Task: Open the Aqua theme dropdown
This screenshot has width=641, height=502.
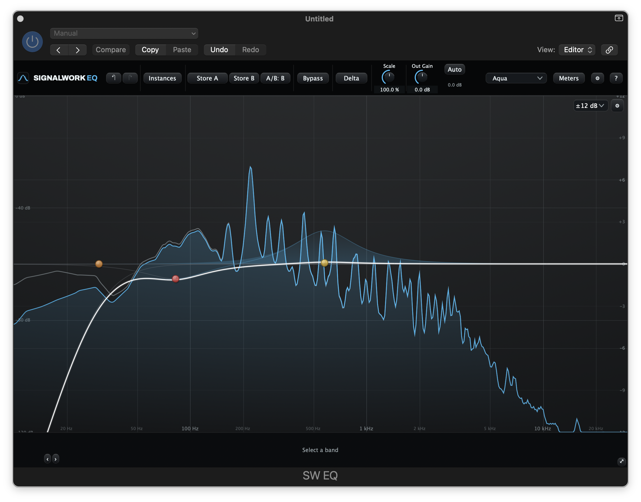Action: point(516,78)
